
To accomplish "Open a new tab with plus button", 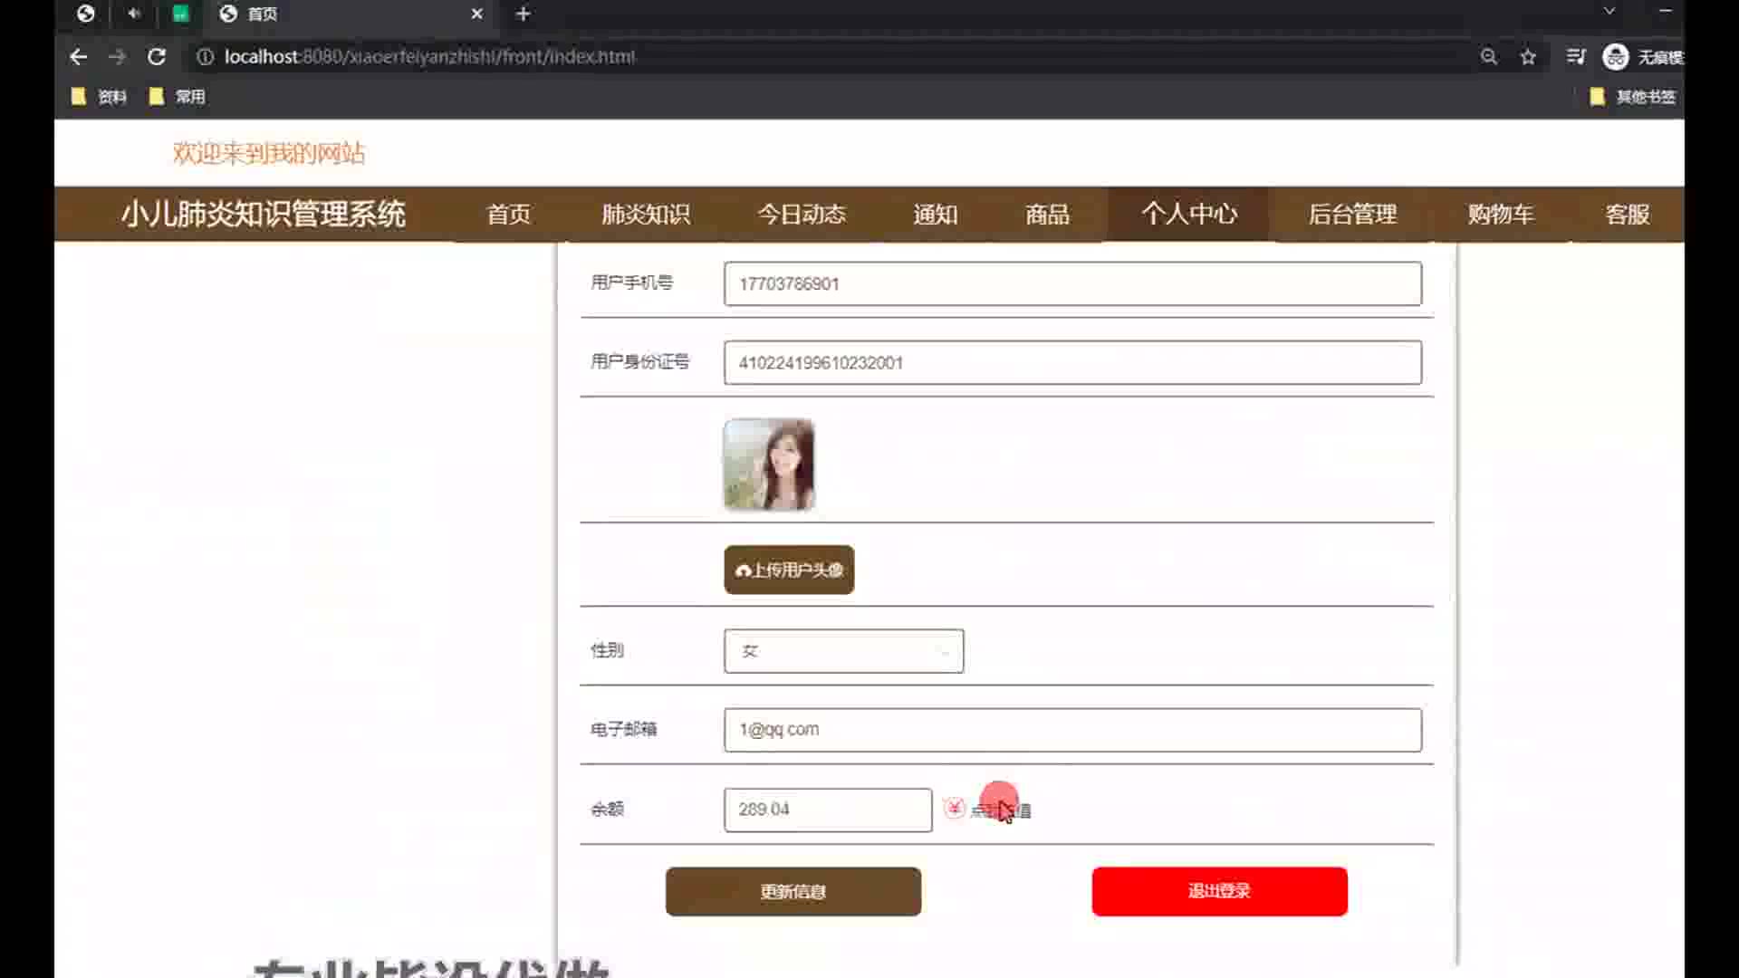I will coord(523,14).
